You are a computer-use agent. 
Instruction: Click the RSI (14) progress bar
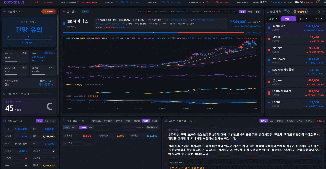point(16,61)
